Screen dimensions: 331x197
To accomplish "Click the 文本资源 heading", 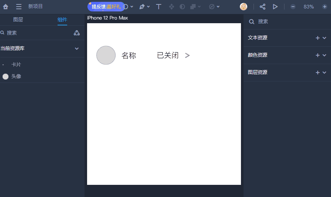I will coord(258,38).
